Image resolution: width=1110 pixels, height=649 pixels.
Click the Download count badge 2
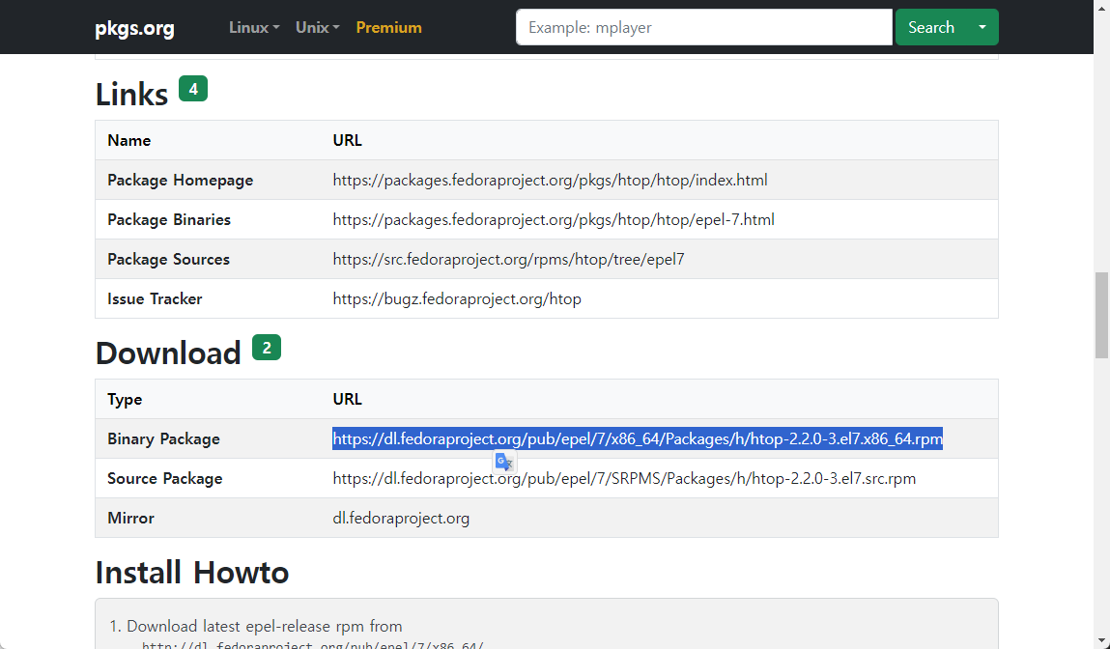point(267,348)
